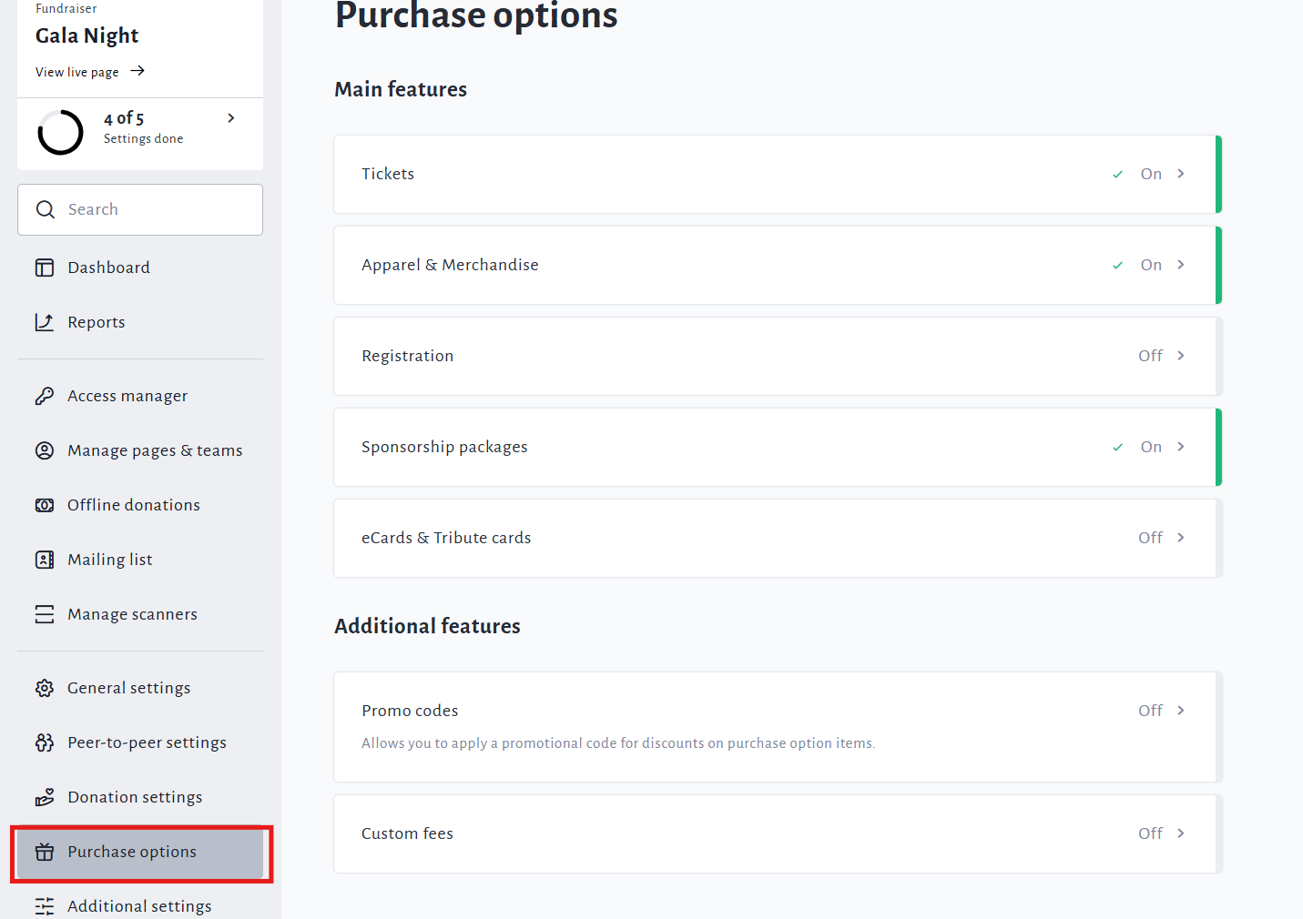Screen dimensions: 1303x919
Task: Open the Apparel & Merchandise option
Action: (x=450, y=265)
